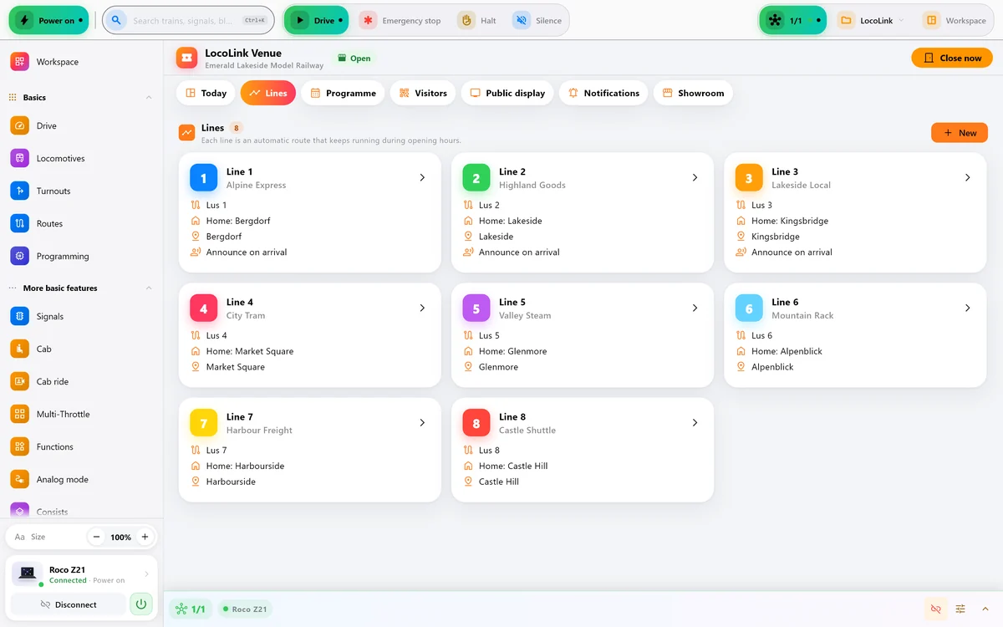Open the Programme tab

point(343,93)
